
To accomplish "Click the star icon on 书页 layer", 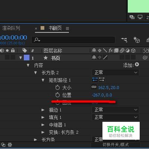I will (45, 58).
